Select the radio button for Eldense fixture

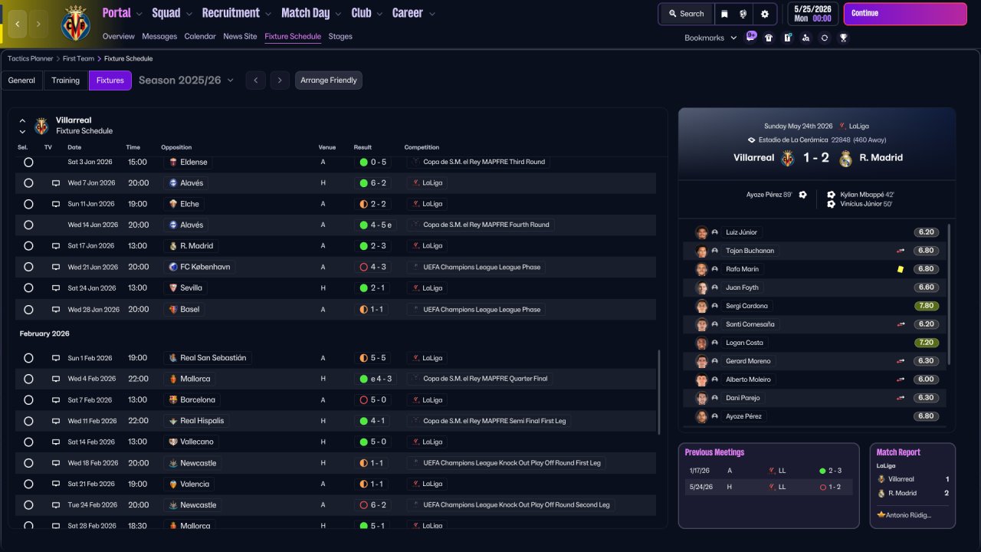pos(28,163)
